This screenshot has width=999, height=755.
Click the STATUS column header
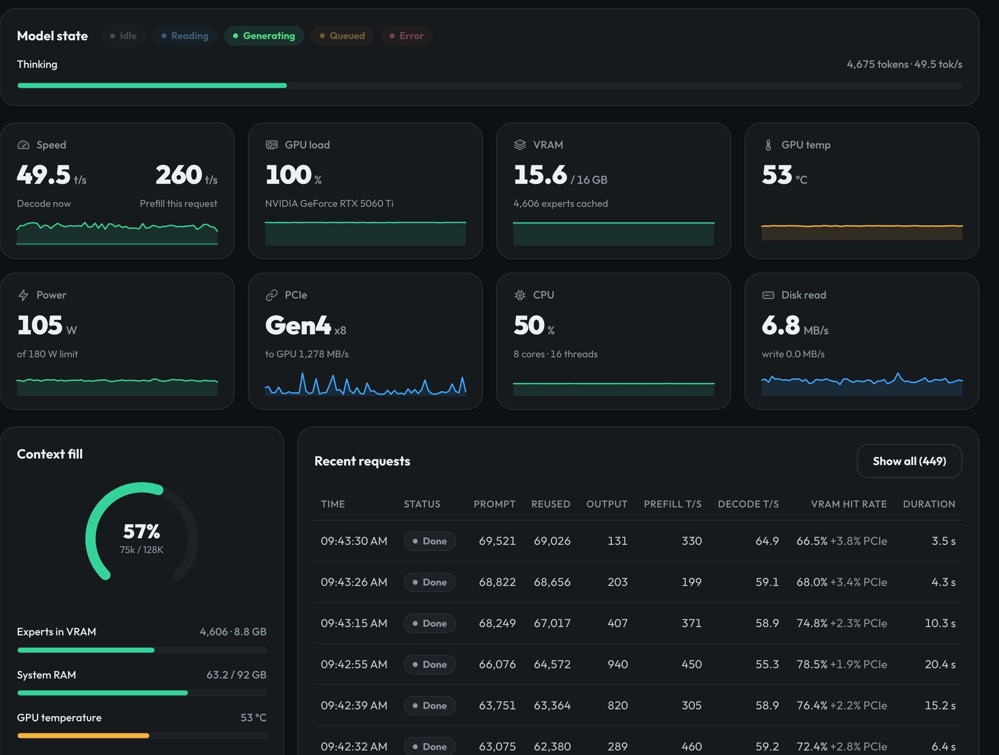pyautogui.click(x=422, y=504)
